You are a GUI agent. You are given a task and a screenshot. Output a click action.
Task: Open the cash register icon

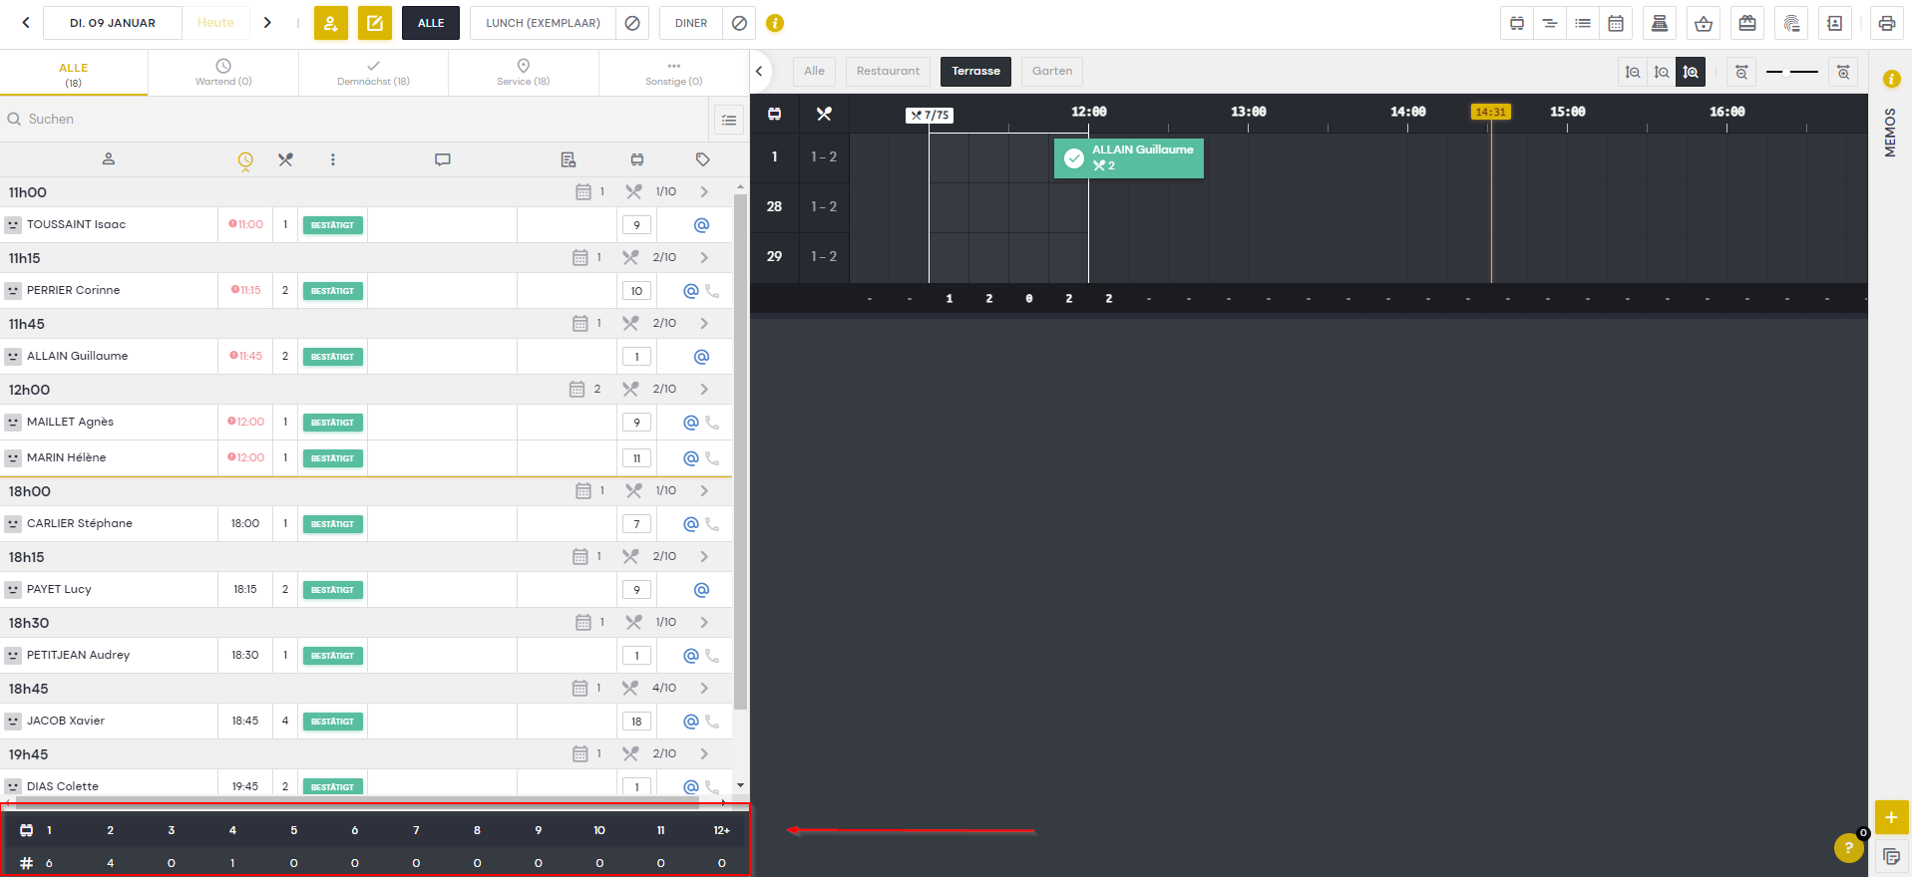click(x=1660, y=23)
